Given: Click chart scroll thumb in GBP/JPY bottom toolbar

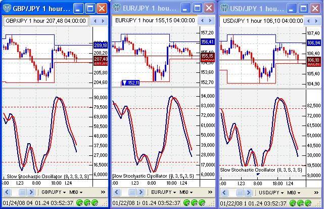Looking at the screenshot, I should pyautogui.click(x=22, y=192).
